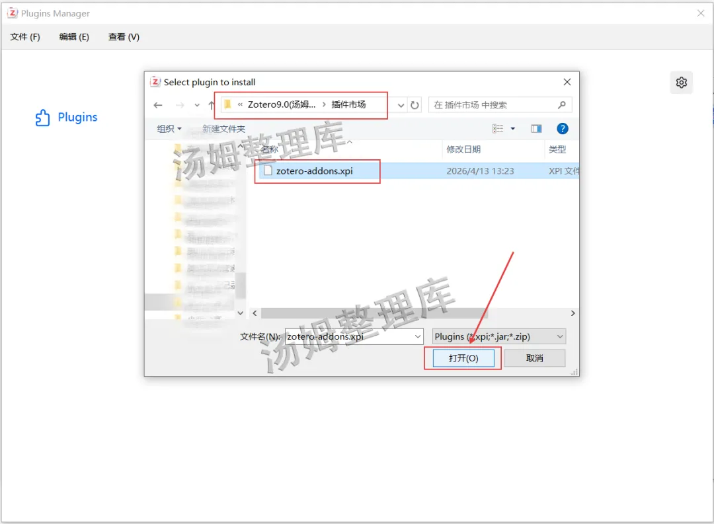Change the file view layout icon
The width and height of the screenshot is (714, 524).
pos(498,129)
